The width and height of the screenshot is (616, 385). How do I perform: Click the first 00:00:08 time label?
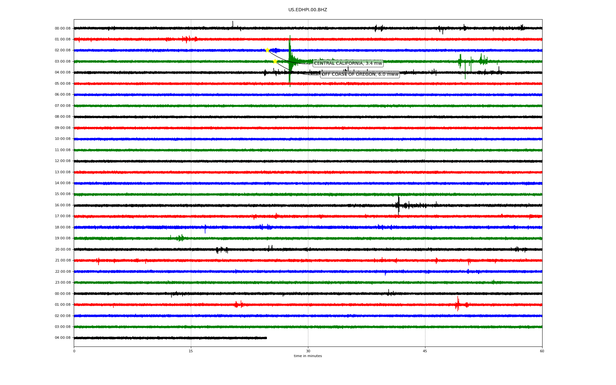point(63,28)
